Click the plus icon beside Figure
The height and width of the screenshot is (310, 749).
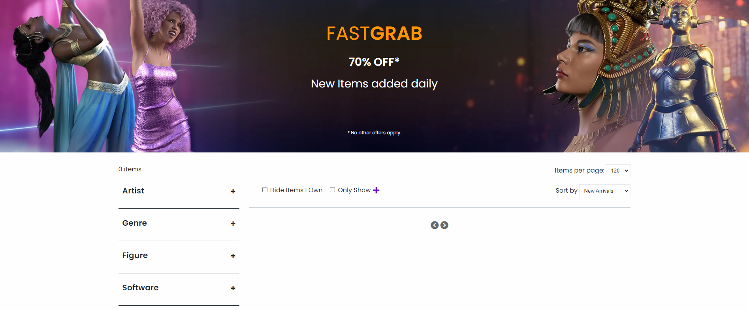[233, 256]
